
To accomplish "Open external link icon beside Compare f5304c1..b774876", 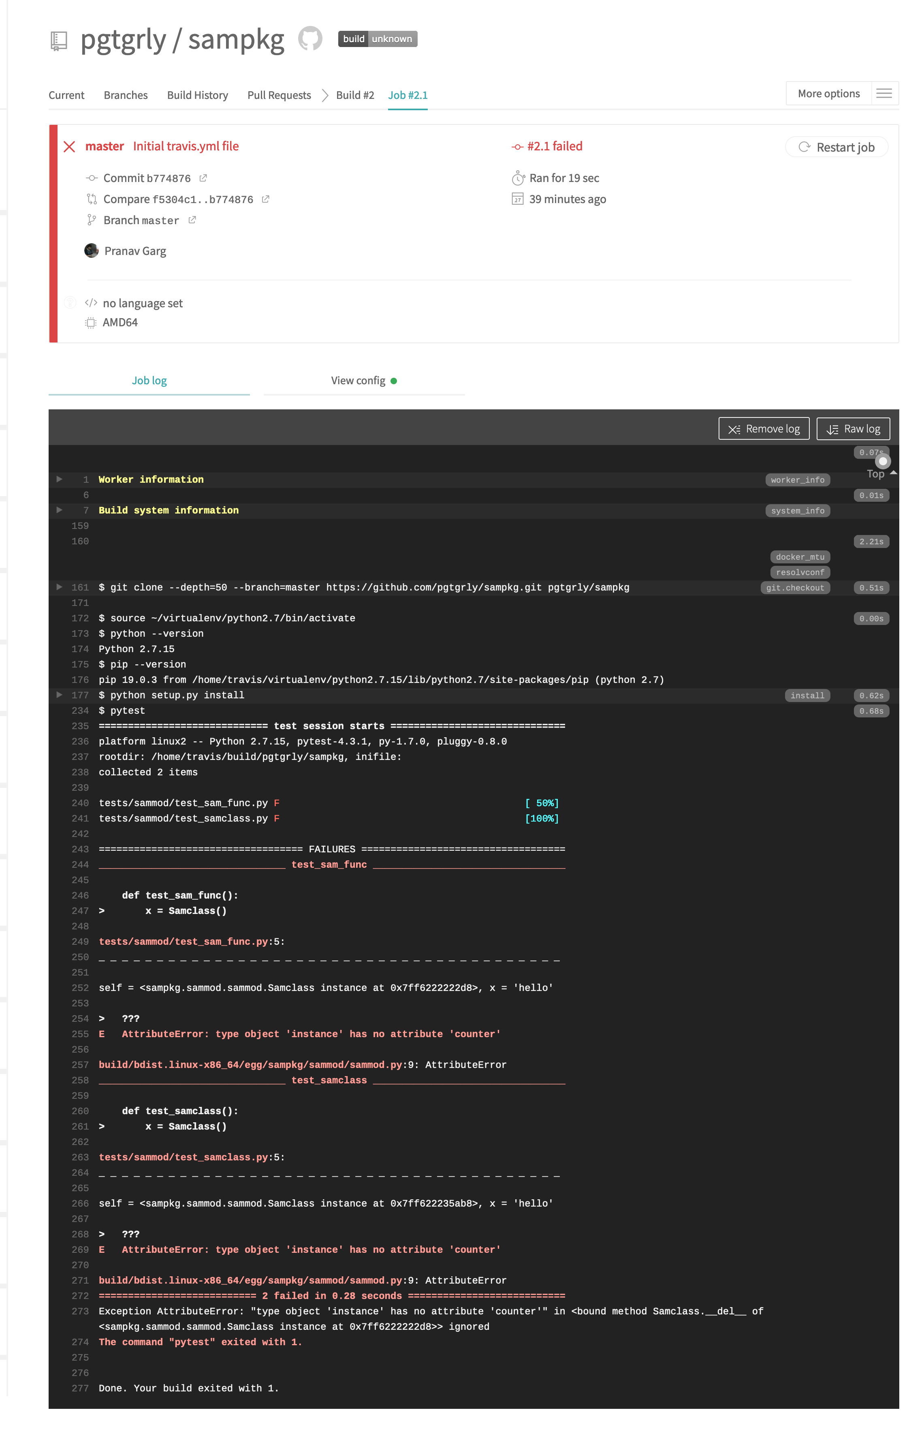I will coord(266,199).
